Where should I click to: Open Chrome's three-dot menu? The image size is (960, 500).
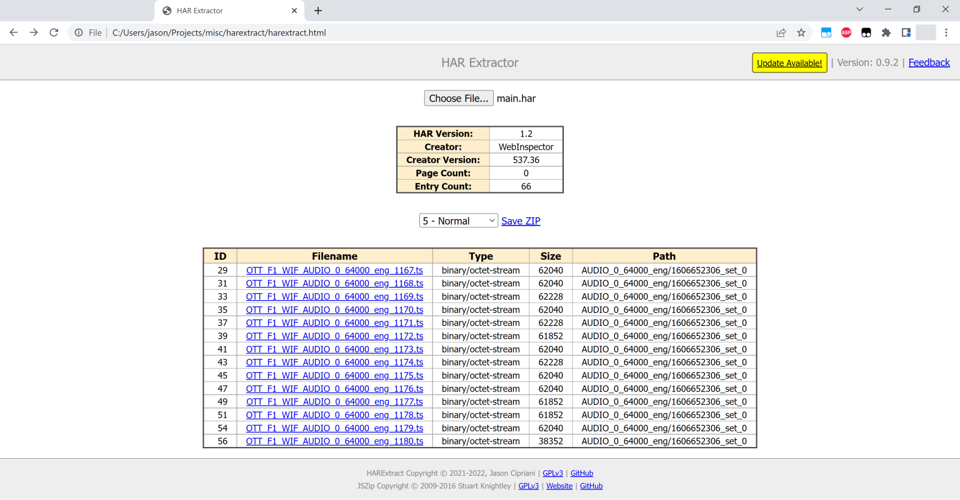point(946,32)
